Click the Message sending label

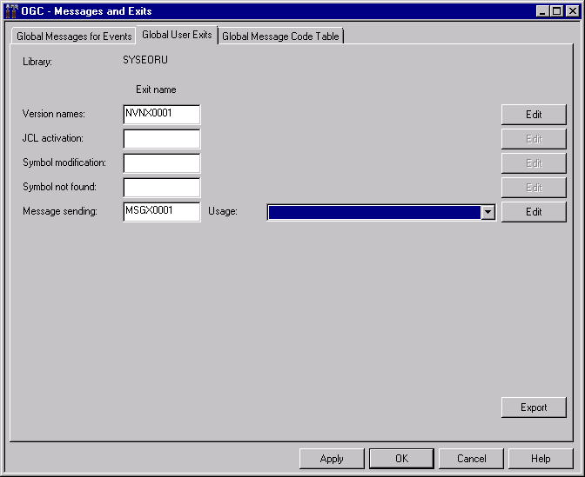click(x=60, y=211)
